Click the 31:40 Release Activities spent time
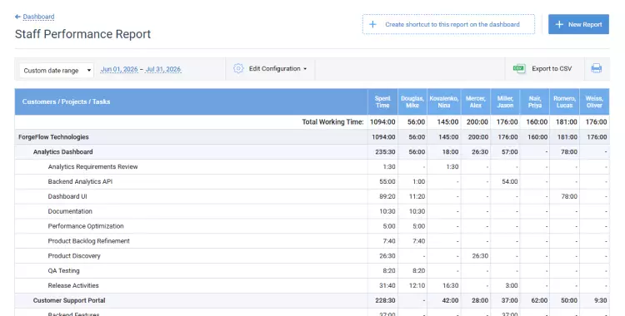Viewport: 625px width, 316px height. (387, 285)
